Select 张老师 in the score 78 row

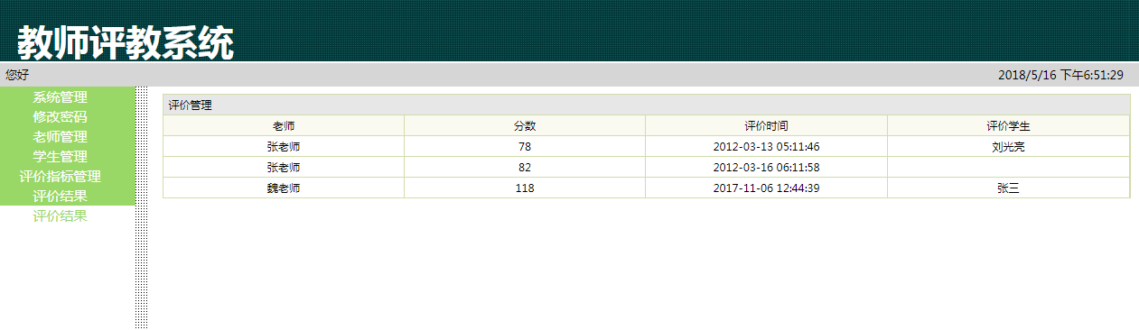click(284, 146)
